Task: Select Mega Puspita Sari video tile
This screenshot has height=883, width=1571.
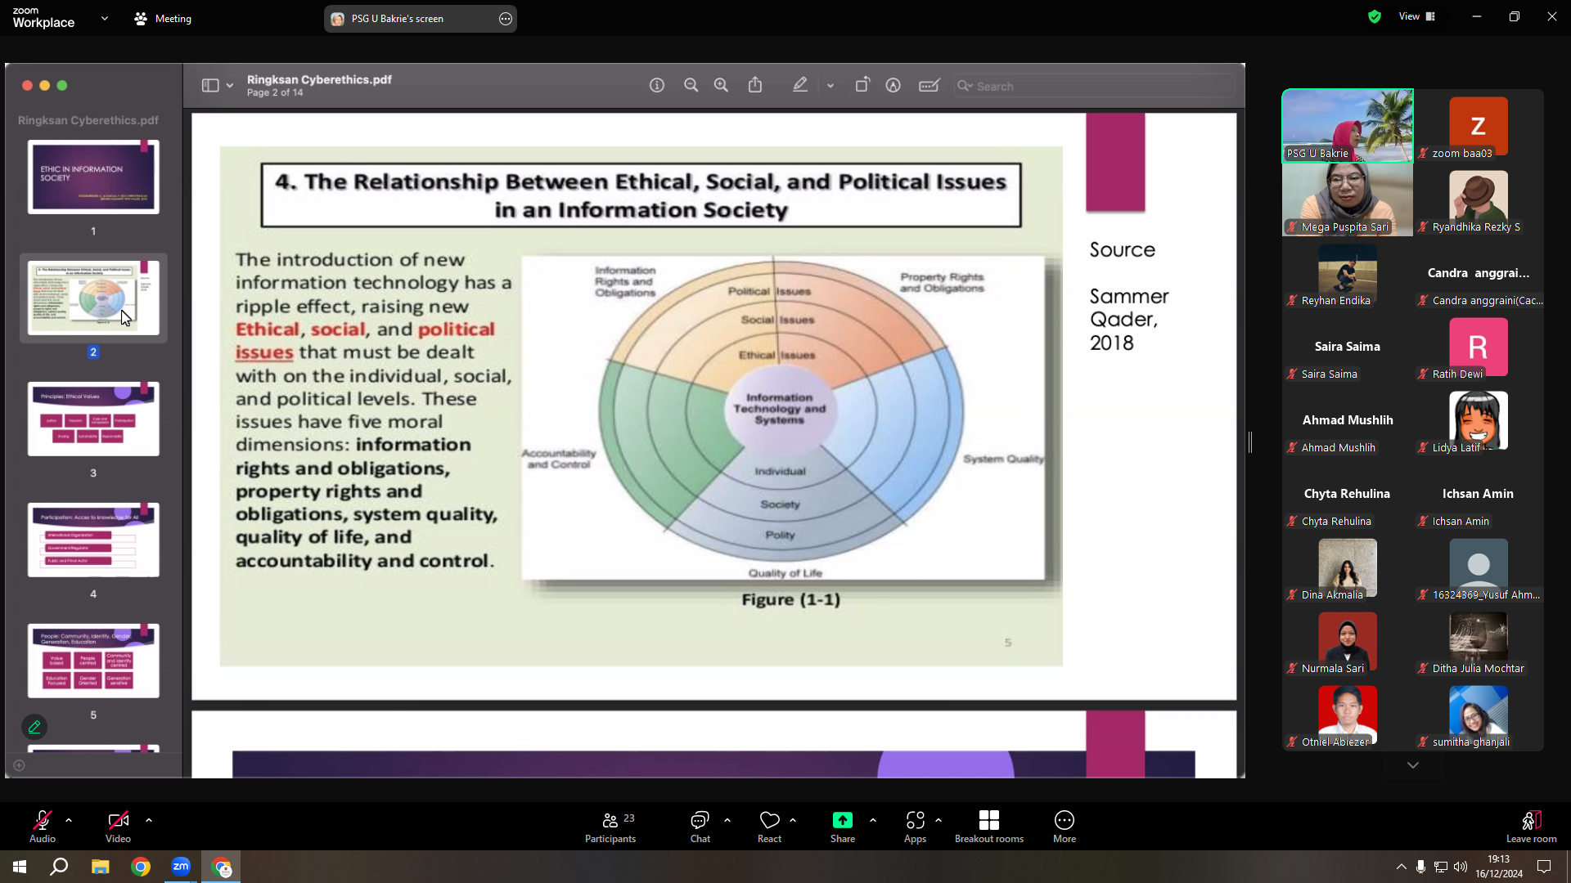Action: tap(1348, 199)
